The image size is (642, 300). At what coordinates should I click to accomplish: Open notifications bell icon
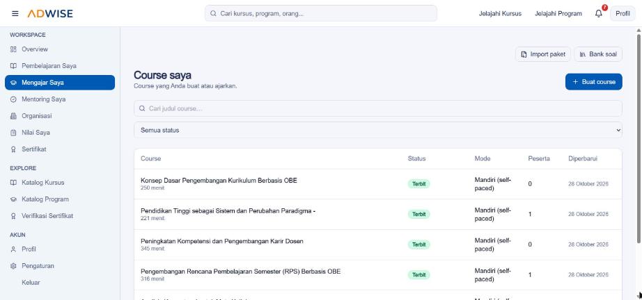pos(599,13)
